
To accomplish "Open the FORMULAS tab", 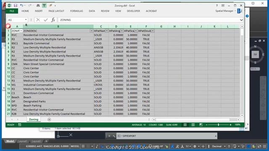I will coord(76,11).
